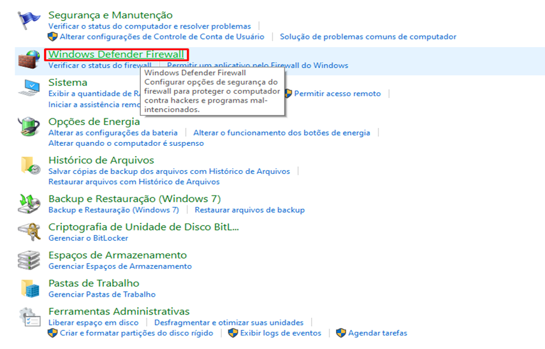Click the Espaços de Armazenamento drives icon
Screen dimensions: 545x349
pos(29,260)
